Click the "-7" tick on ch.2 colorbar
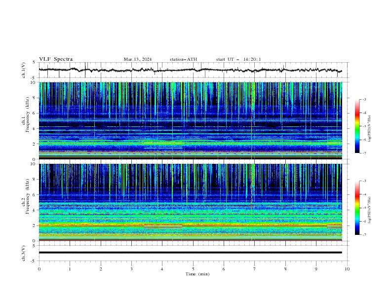 coord(364,235)
